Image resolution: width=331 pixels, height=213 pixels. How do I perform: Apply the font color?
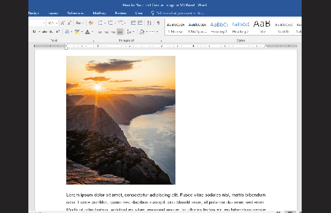(x=87, y=32)
